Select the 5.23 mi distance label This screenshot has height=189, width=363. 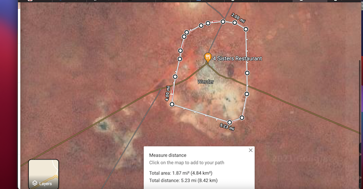coord(227,127)
